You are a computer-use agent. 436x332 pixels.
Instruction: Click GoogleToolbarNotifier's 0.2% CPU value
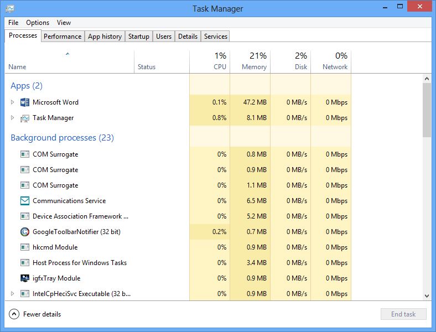(x=220, y=232)
